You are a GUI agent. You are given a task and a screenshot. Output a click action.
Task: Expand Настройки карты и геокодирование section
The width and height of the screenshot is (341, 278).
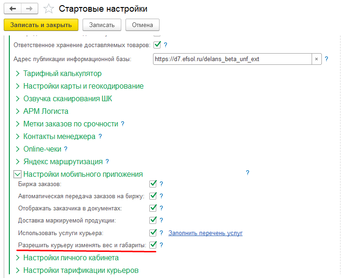[18, 86]
